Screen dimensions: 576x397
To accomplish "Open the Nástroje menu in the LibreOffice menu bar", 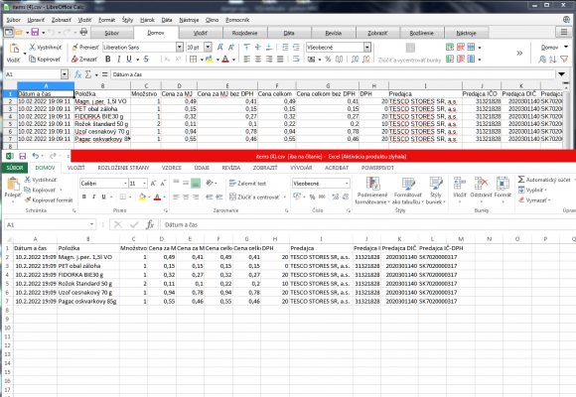I will (189, 20).
